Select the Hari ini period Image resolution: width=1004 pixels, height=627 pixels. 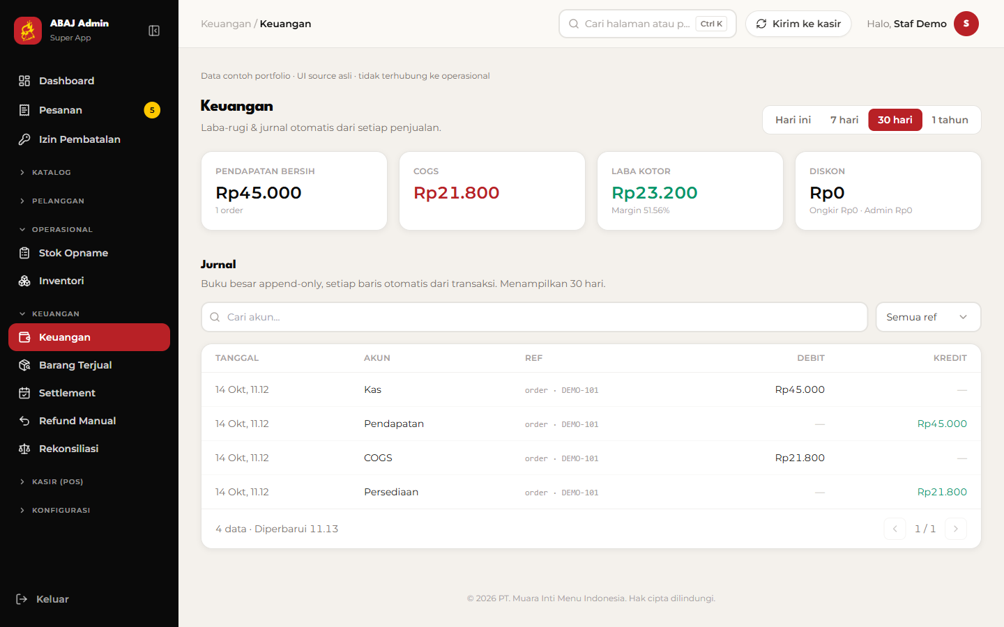(793, 120)
